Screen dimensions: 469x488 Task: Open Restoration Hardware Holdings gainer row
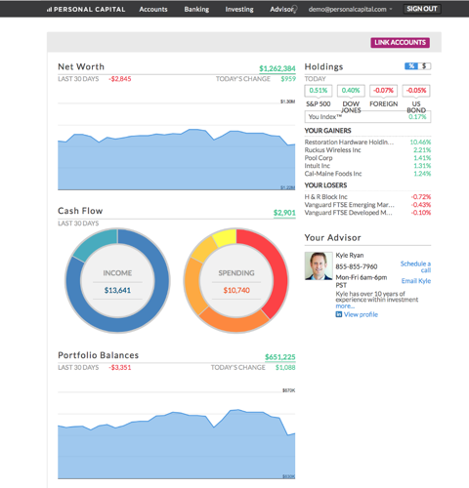click(x=367, y=142)
